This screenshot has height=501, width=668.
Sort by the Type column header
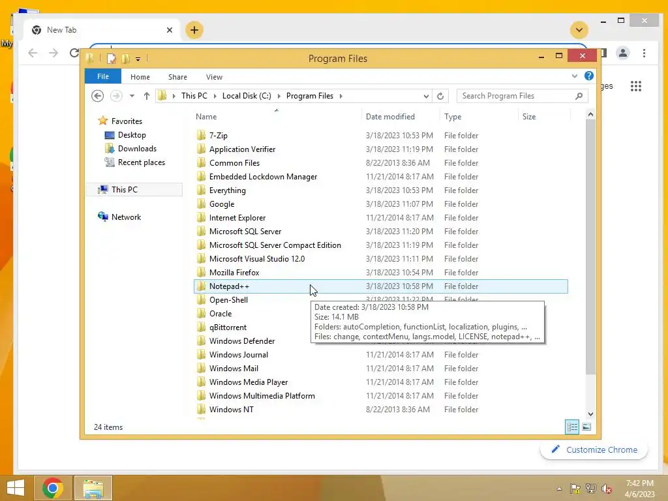pos(479,117)
